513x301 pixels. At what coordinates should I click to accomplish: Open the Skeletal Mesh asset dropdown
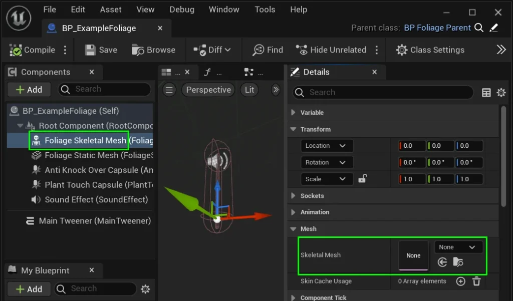tap(458, 247)
